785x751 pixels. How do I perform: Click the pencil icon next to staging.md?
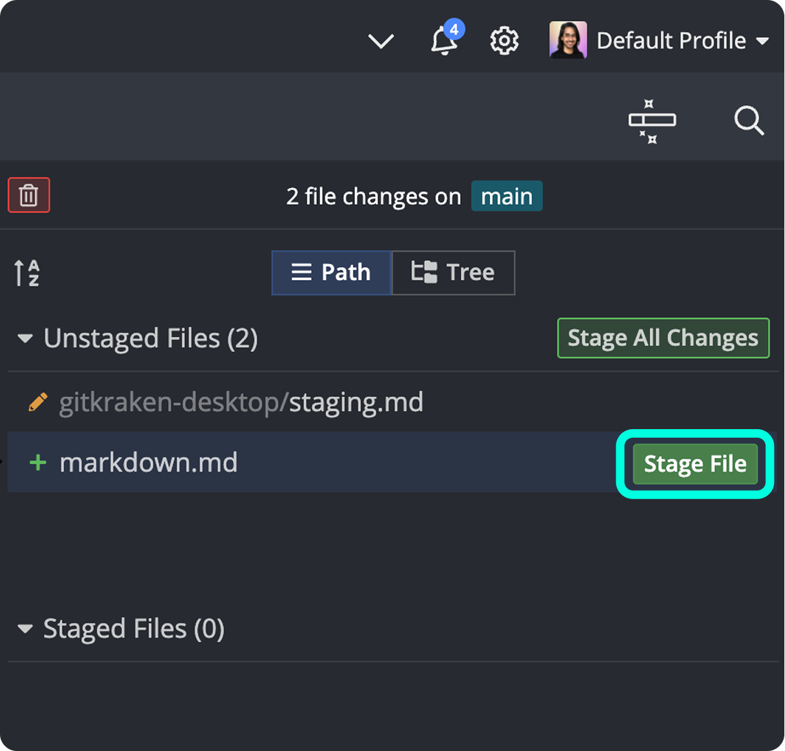click(x=37, y=402)
